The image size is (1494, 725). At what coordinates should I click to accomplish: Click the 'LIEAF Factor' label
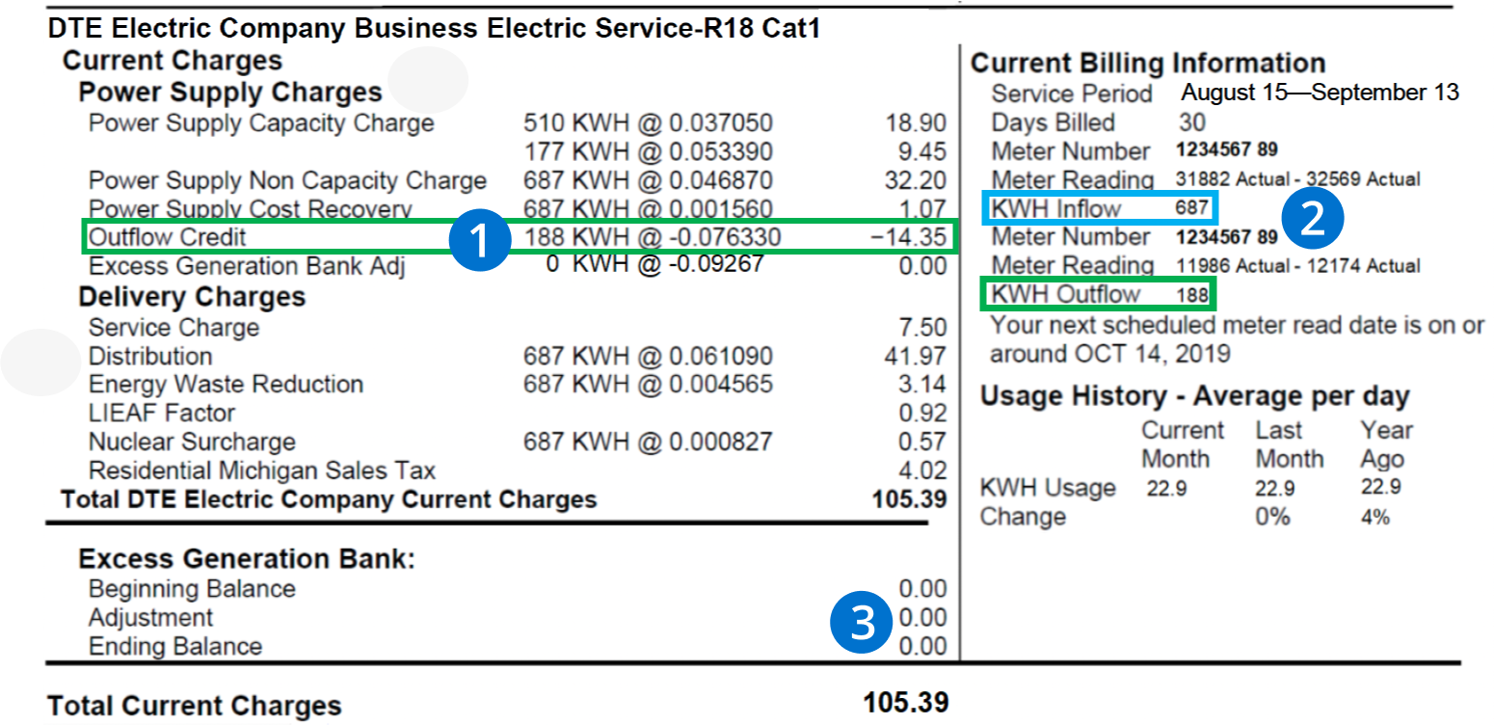coord(162,414)
